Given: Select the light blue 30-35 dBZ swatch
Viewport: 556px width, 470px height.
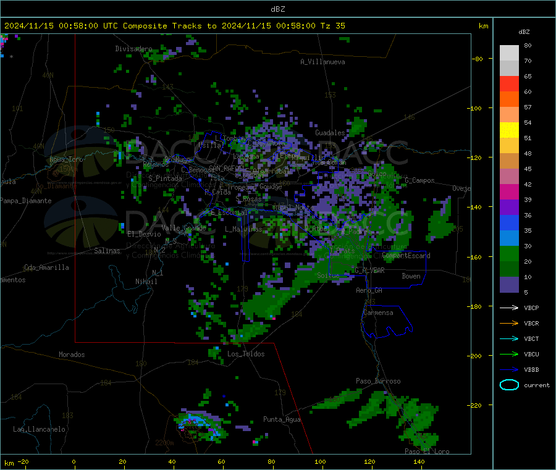Looking at the screenshot, I should [x=509, y=238].
